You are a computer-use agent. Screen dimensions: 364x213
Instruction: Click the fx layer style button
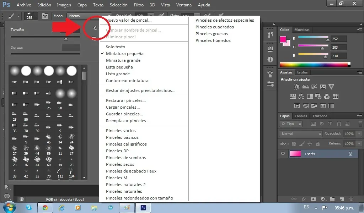304,199
